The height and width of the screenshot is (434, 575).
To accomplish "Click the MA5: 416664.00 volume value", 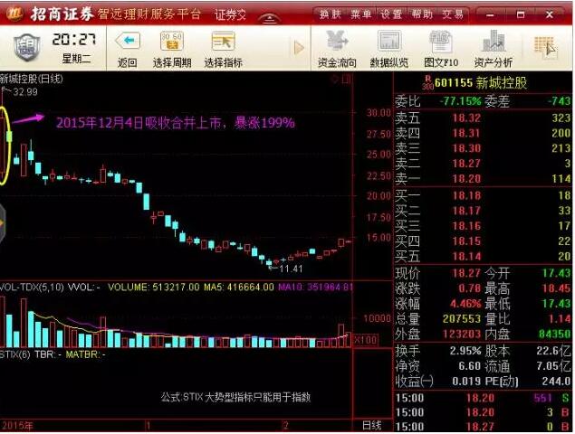I will 239,287.
